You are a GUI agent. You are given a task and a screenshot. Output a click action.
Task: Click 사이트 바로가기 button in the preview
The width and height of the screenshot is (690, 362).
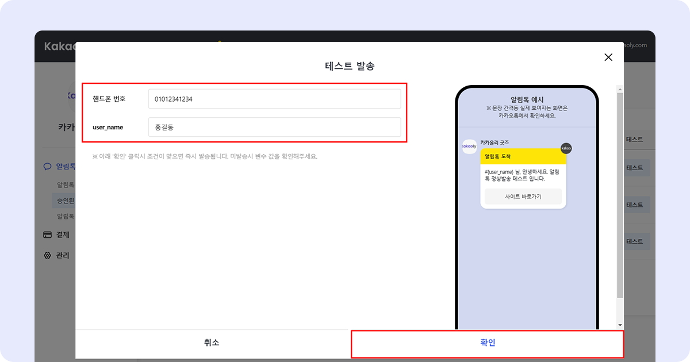[523, 197]
